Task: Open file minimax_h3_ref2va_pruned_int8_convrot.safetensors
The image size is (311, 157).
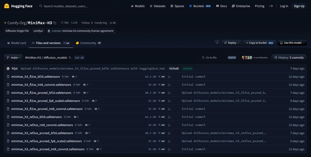Action: 48,149
